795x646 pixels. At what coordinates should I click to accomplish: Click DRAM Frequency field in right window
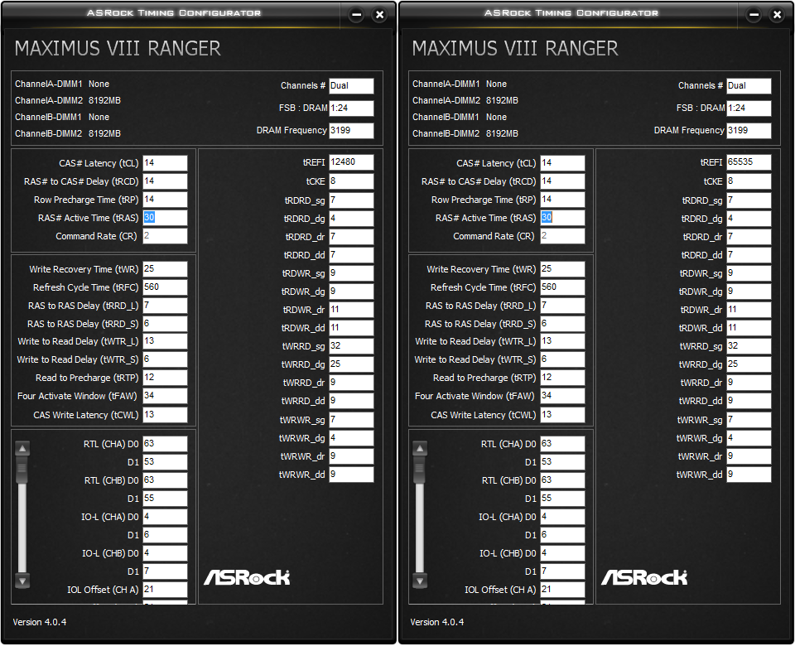[749, 130]
